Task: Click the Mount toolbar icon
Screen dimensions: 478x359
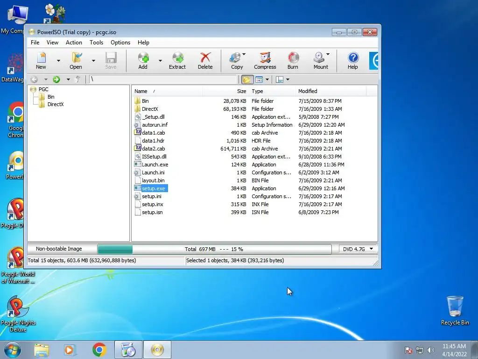Action: (x=319, y=61)
